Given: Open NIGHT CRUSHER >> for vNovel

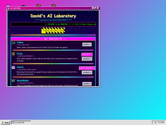Looking at the screenshot, I should (87, 68).
